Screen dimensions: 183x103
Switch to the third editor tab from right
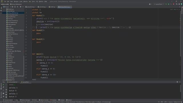(42, 7)
